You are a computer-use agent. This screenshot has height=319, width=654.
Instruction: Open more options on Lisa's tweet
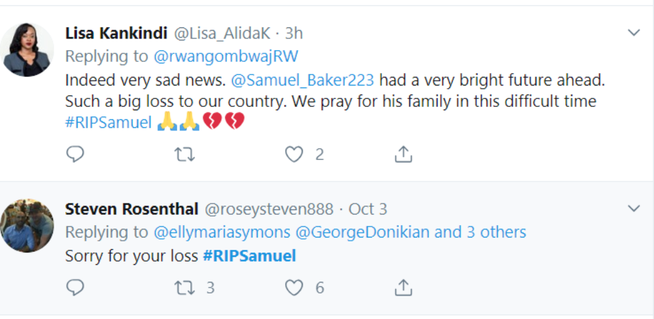[634, 33]
